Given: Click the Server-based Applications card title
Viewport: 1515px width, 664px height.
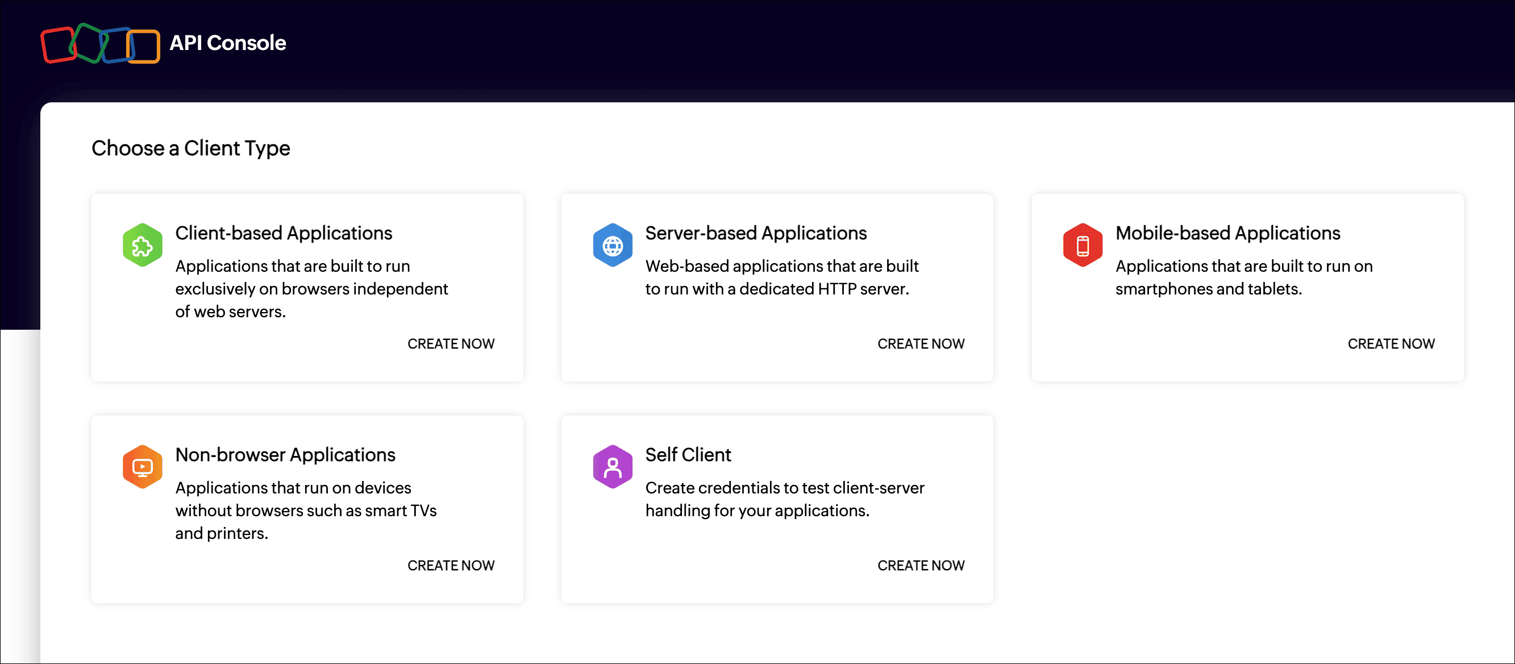Looking at the screenshot, I should pos(756,233).
